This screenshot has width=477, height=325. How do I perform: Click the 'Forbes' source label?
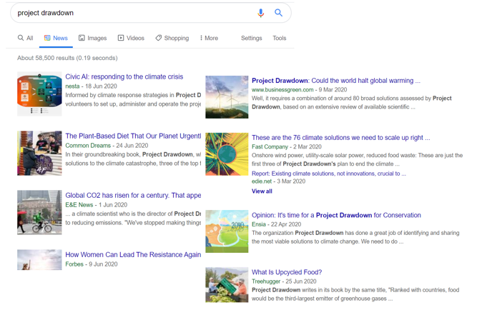click(x=74, y=264)
